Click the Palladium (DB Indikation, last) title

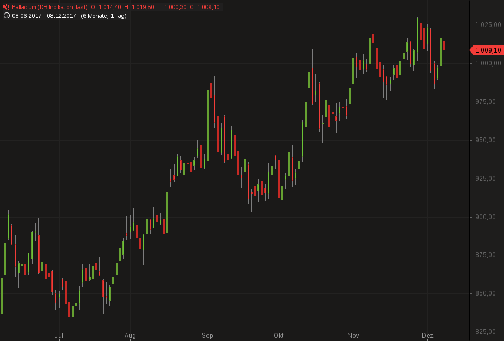pos(50,7)
